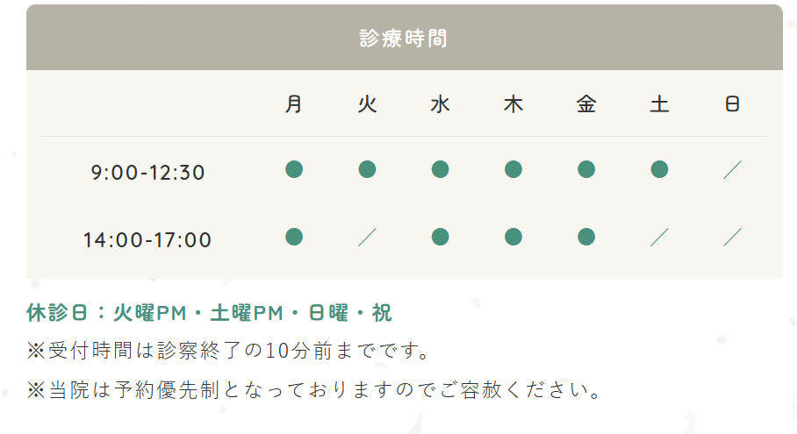Click the Friday afternoon open dot
This screenshot has width=797, height=434.
586,237
